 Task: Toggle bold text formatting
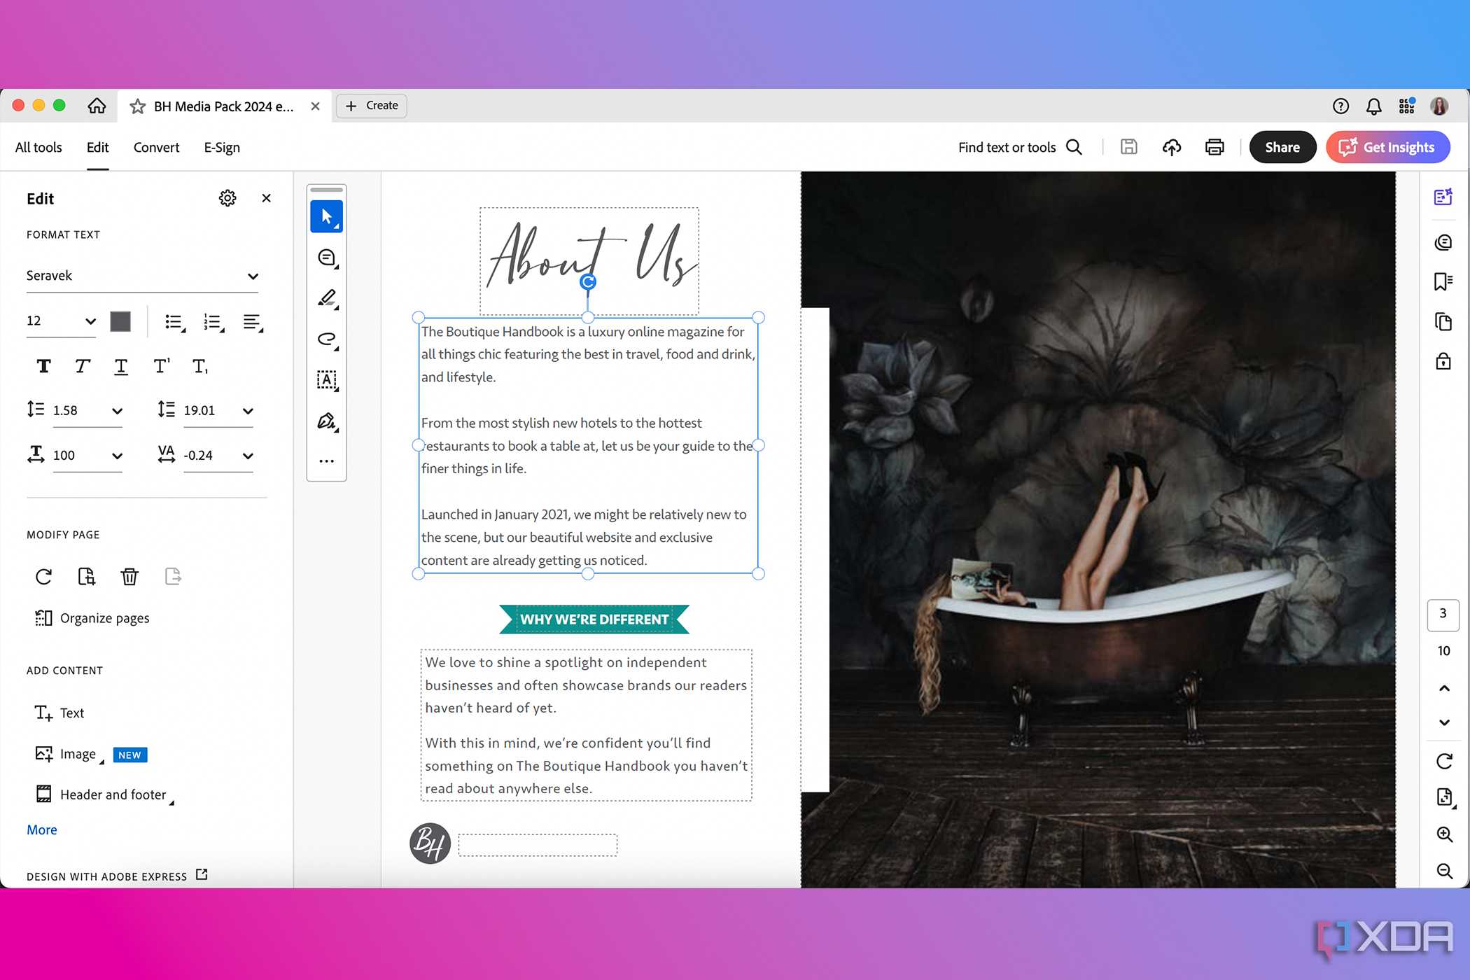click(x=43, y=366)
